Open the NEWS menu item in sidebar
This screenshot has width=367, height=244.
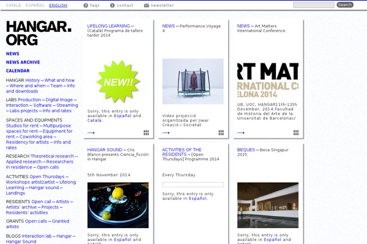pyautogui.click(x=13, y=54)
